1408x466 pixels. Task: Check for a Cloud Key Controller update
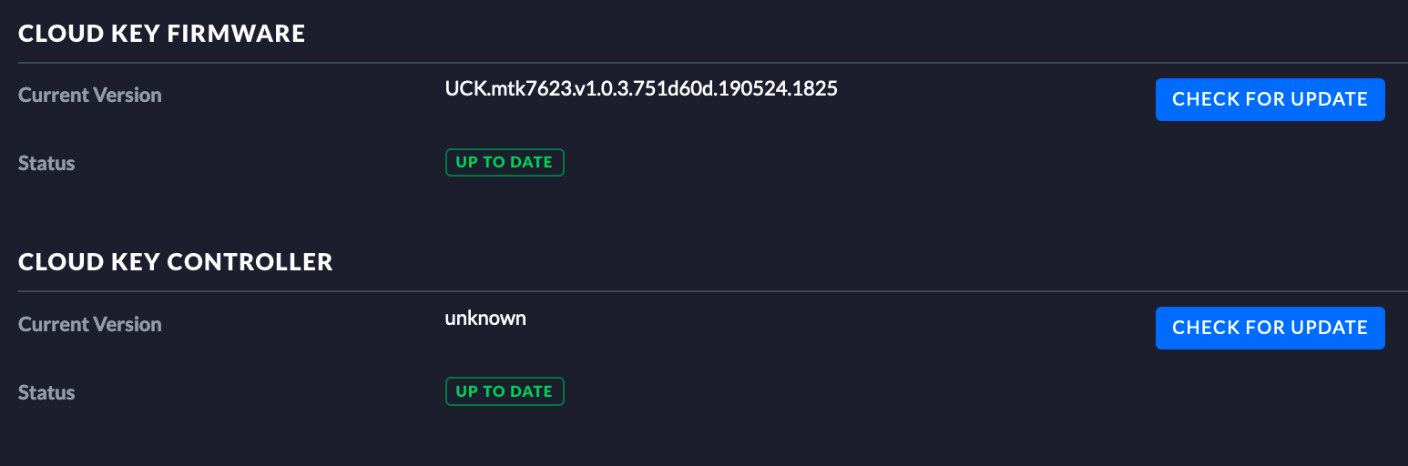tap(1270, 328)
